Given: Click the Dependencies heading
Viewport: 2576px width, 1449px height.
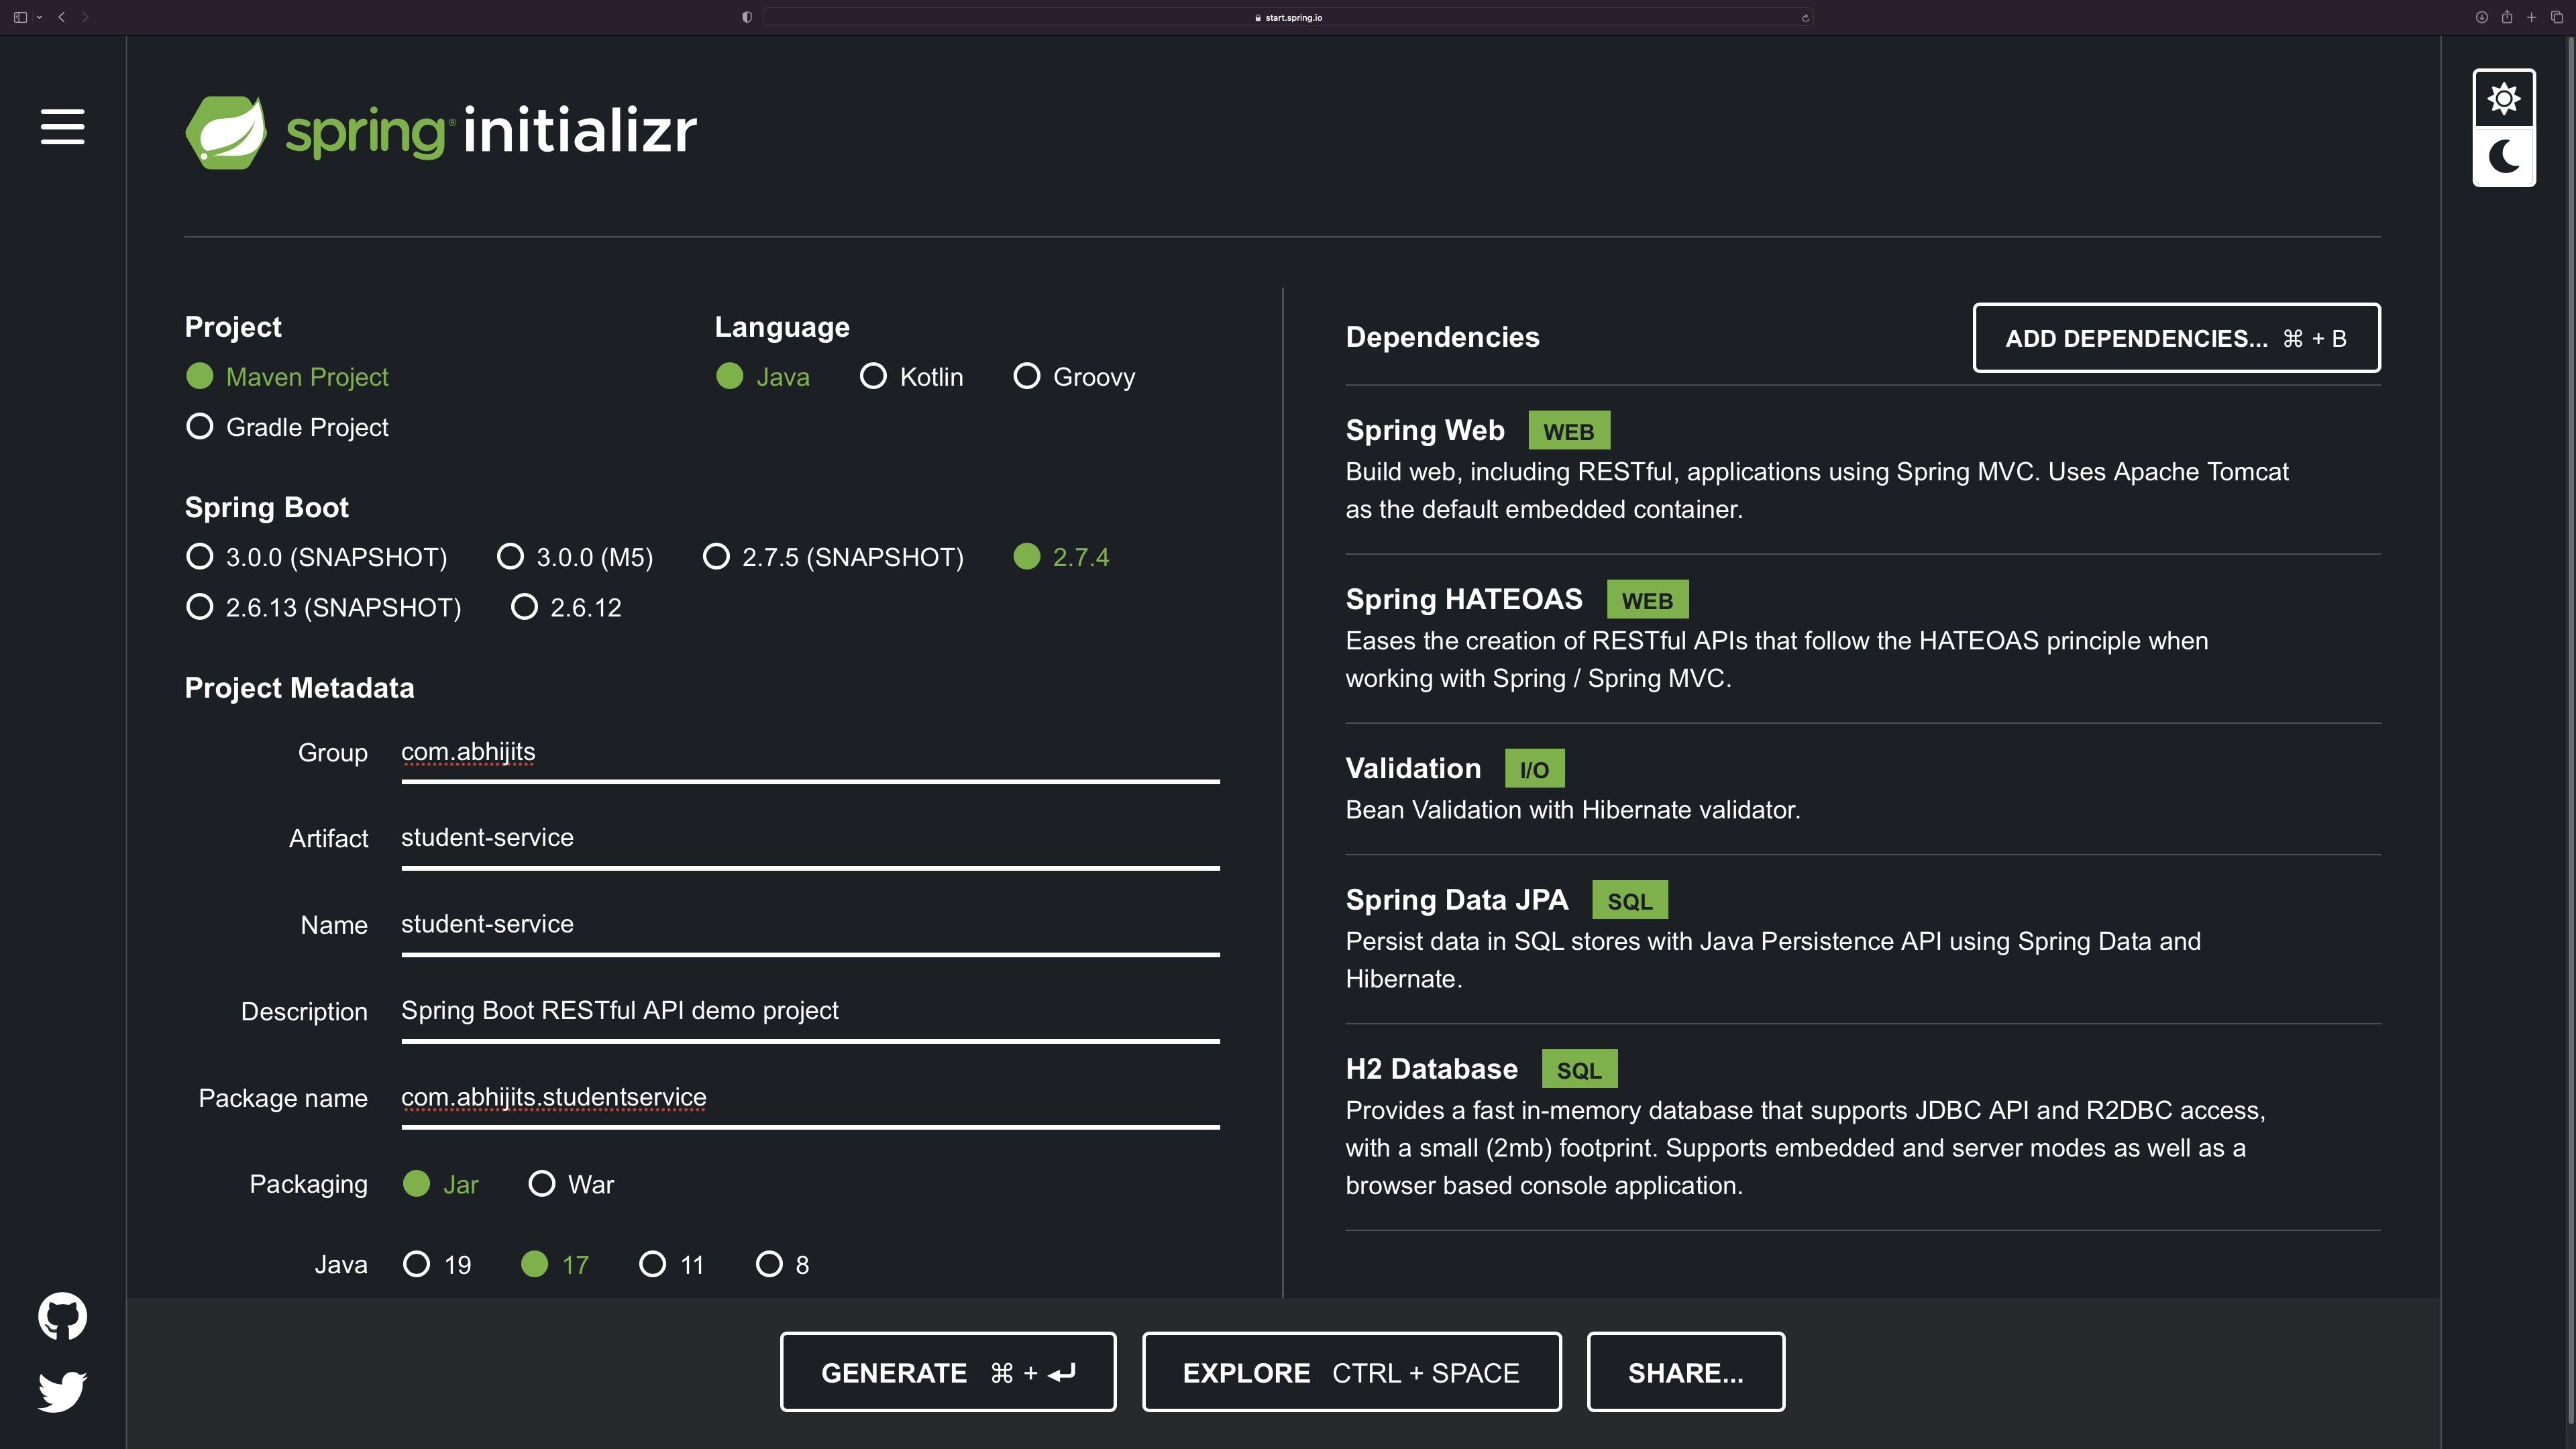Looking at the screenshot, I should [1442, 337].
